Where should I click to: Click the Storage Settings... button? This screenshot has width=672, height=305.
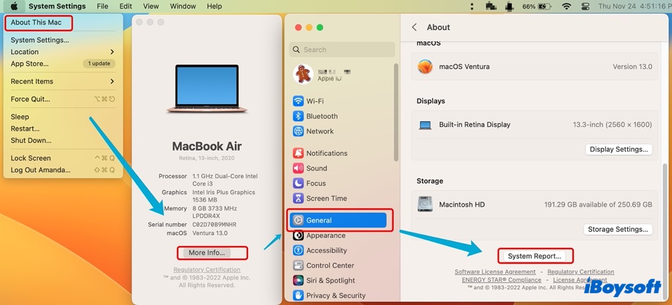pos(618,229)
